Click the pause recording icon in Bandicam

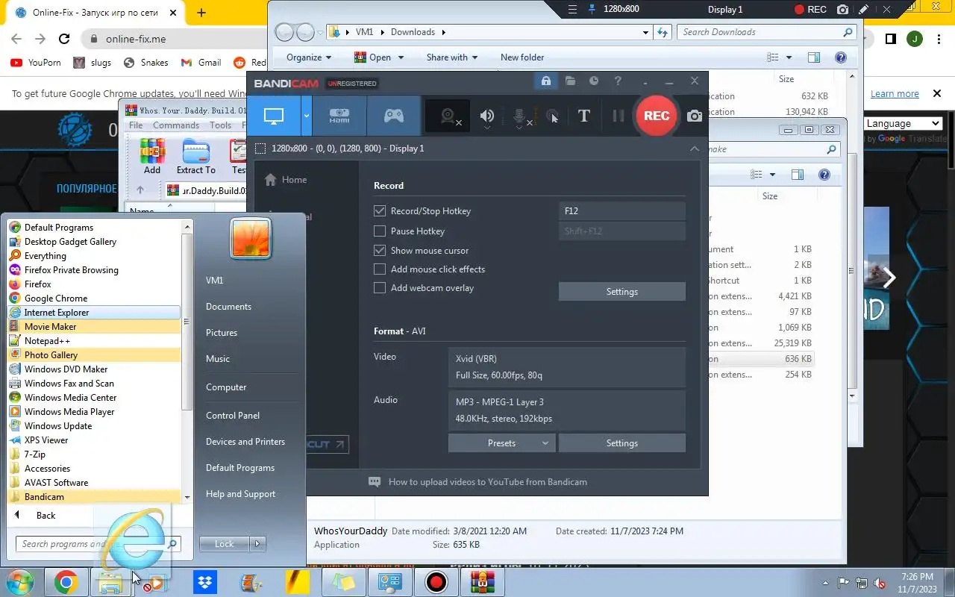tap(618, 116)
